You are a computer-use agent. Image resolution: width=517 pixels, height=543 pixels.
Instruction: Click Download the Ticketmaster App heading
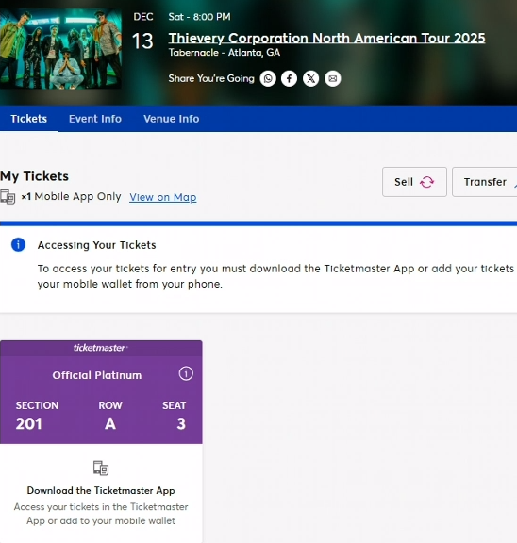point(101,491)
